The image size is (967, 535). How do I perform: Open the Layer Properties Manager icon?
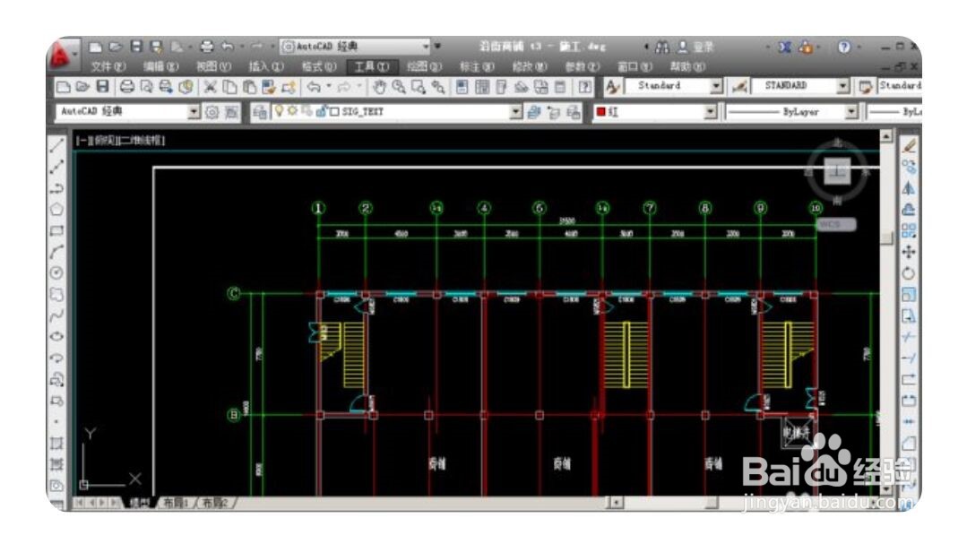(260, 111)
